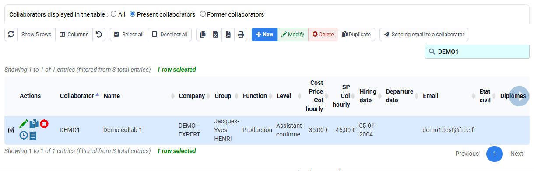The height and width of the screenshot is (171, 534).
Task: Export the table to PDF
Action: point(228,35)
